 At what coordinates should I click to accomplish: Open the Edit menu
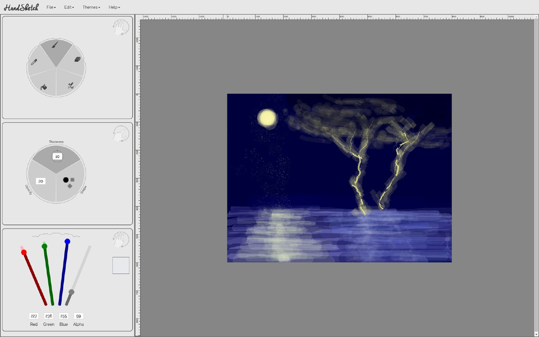tap(68, 7)
